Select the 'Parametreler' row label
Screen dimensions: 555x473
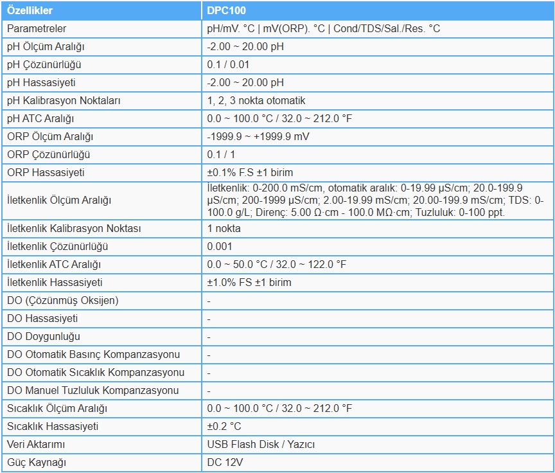click(x=37, y=29)
